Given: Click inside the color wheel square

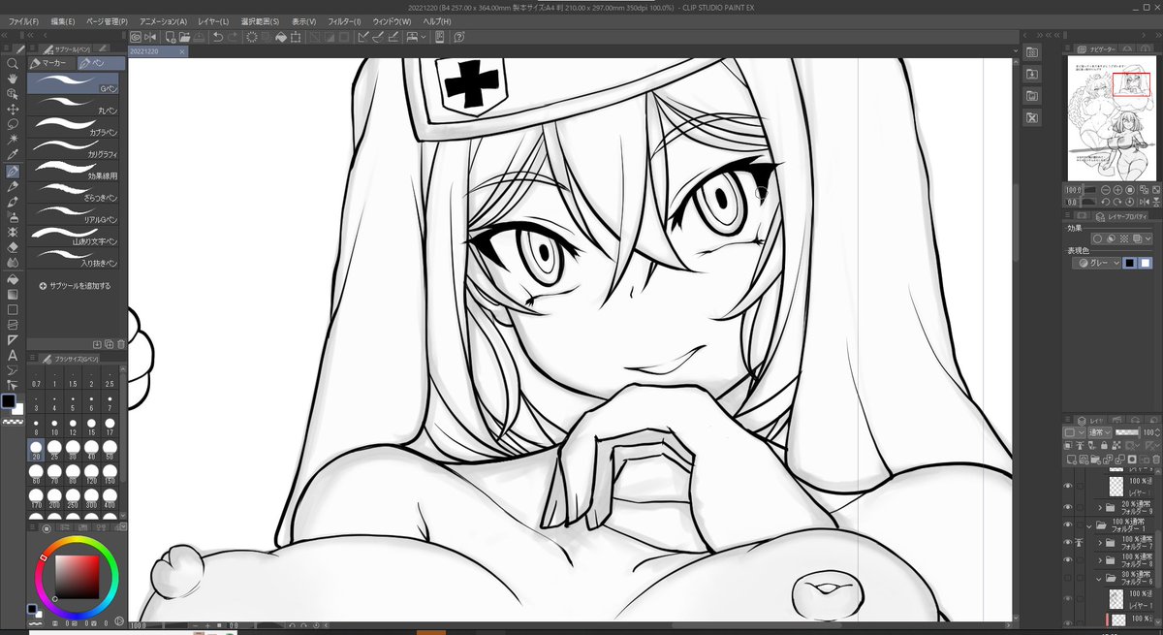Looking at the screenshot, I should (76, 577).
